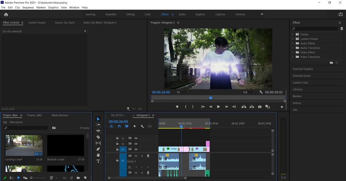Viewport: 346px width, 181px height.
Task: Show more workspaces overflow chevron
Action: pos(262,14)
